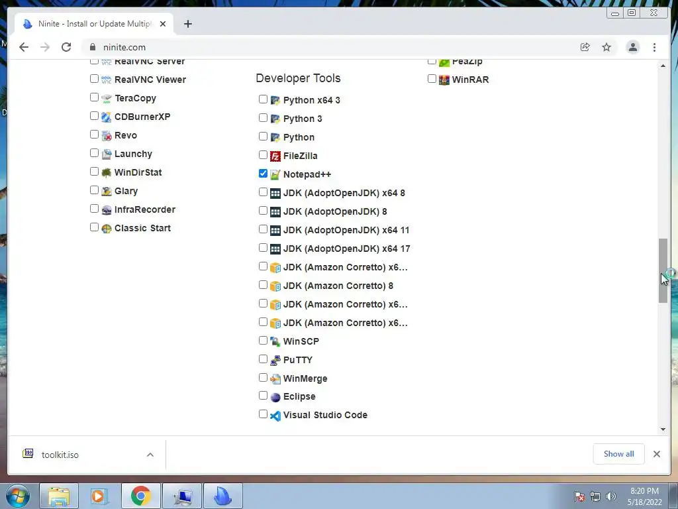Screen dimensions: 678x509
Task: Close the Ninite tab
Action: coord(163,24)
